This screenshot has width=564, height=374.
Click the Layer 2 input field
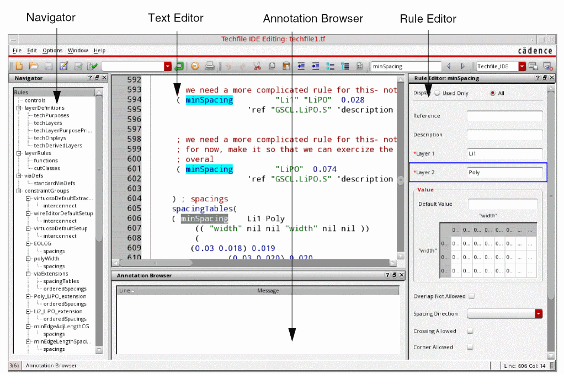click(x=504, y=172)
